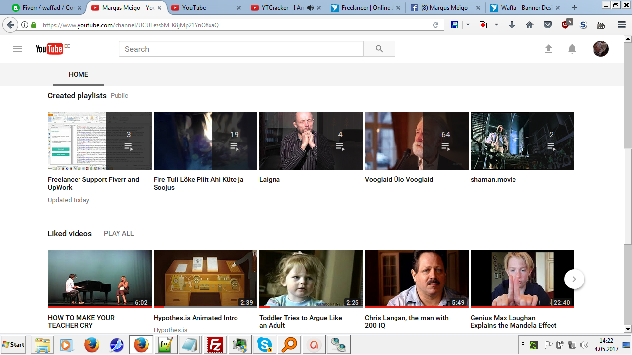
Task: Open the Laigna playlist title
Action: click(x=270, y=179)
